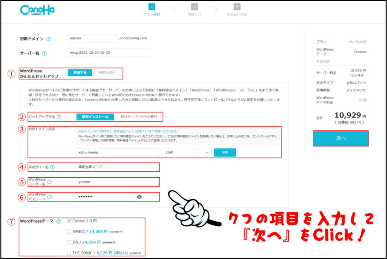
Task: Check the JIN theme checkbox
Action: [x=69, y=242]
